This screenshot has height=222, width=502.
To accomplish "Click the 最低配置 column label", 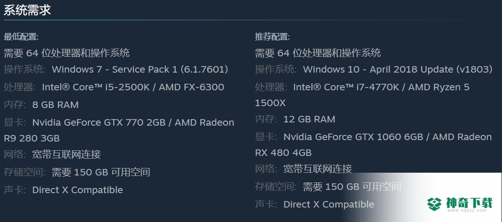I will click(21, 37).
